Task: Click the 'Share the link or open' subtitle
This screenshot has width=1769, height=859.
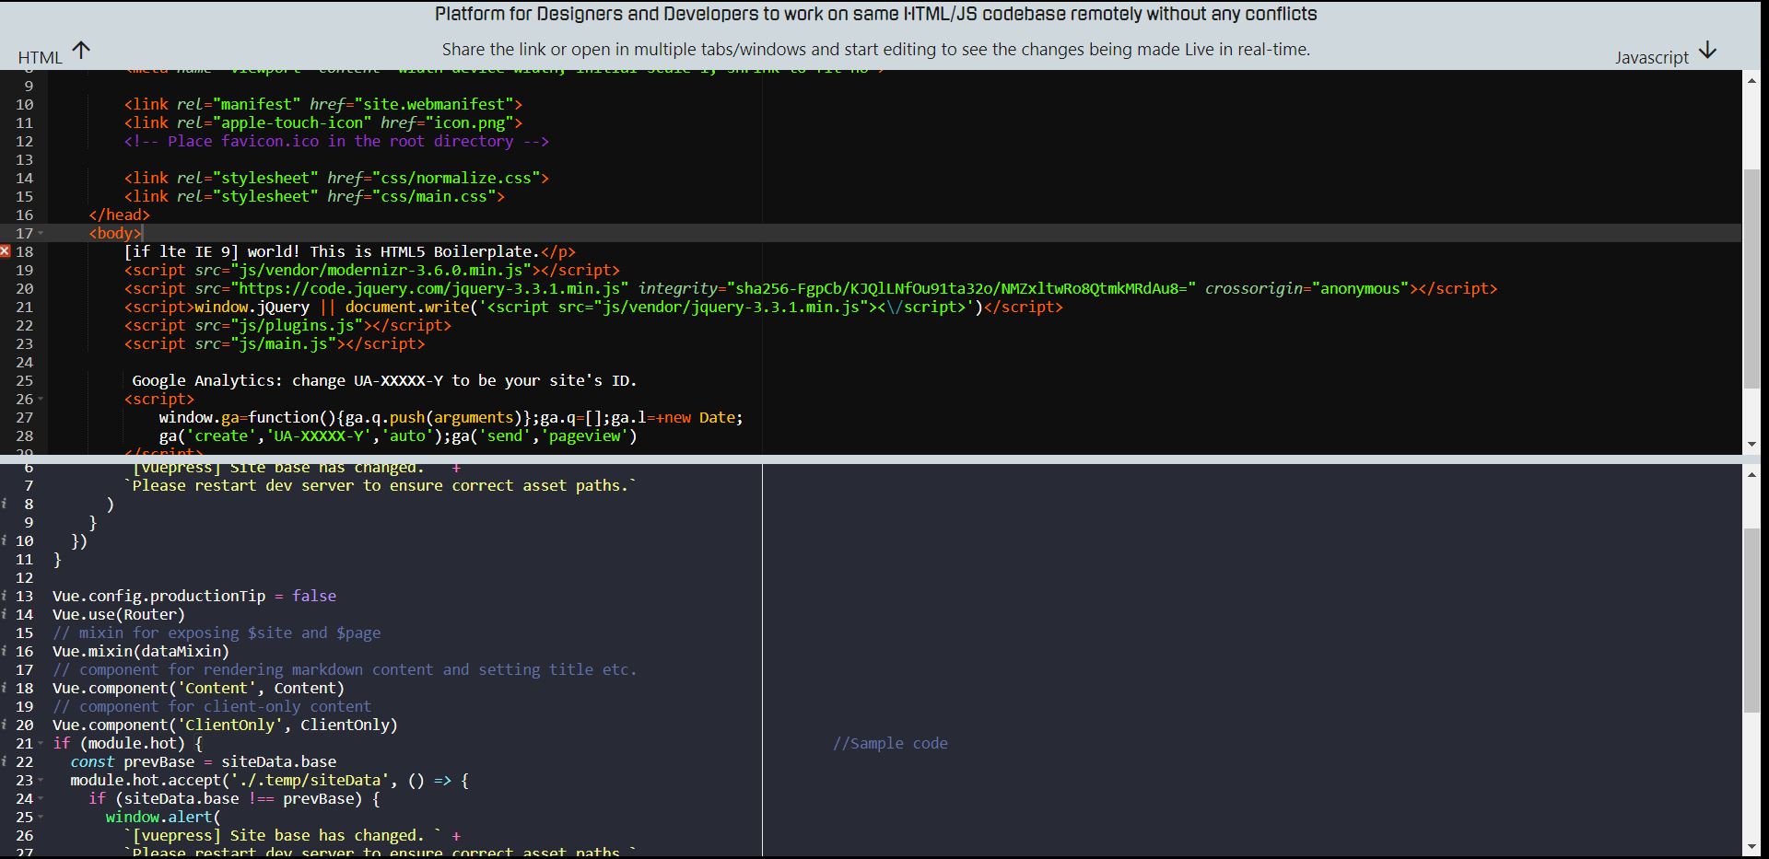Action: (x=875, y=49)
